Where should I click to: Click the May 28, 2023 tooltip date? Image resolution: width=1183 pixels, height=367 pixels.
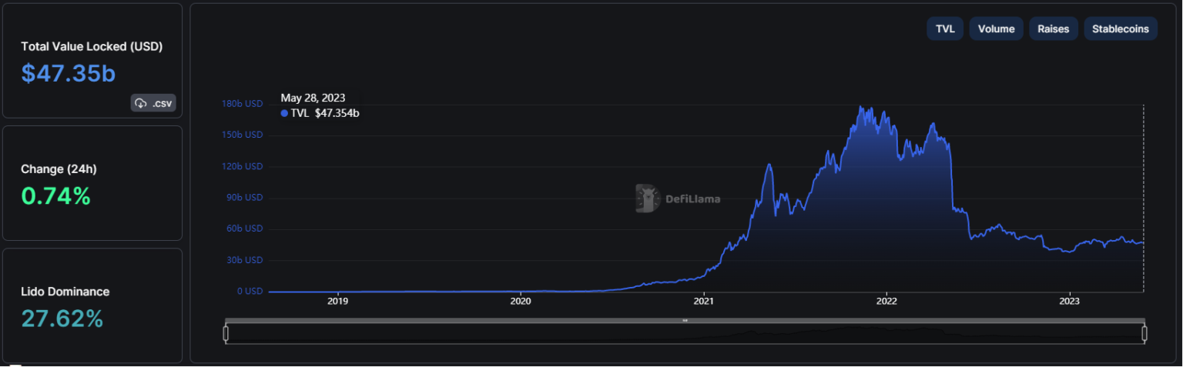313,98
